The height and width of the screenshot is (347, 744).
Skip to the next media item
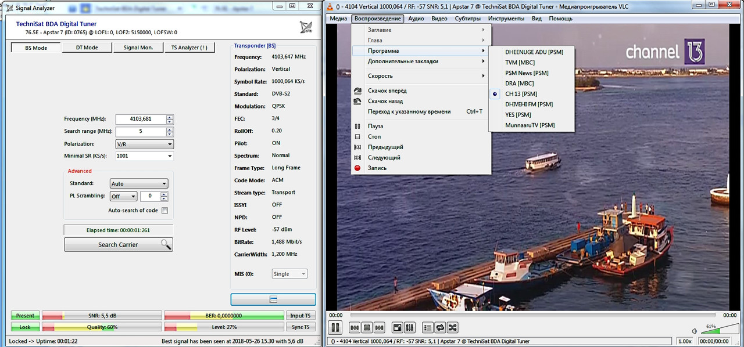379,328
